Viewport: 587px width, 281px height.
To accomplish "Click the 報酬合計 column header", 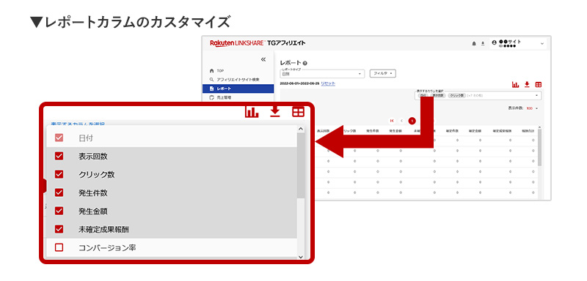I will [528, 132].
